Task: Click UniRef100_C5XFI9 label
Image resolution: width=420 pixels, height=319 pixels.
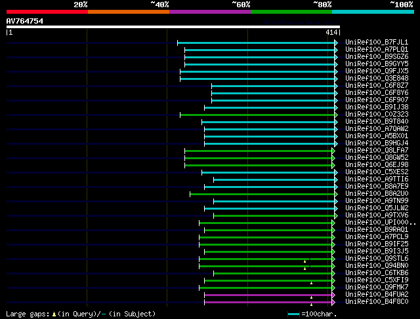Action: [377, 280]
